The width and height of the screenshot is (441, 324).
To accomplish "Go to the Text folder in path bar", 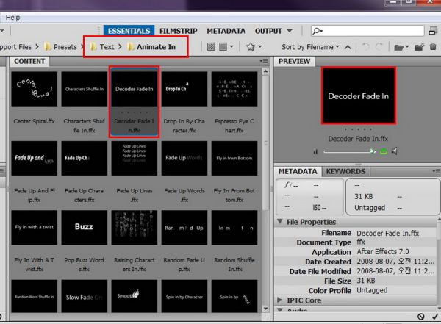I will pyautogui.click(x=102, y=47).
